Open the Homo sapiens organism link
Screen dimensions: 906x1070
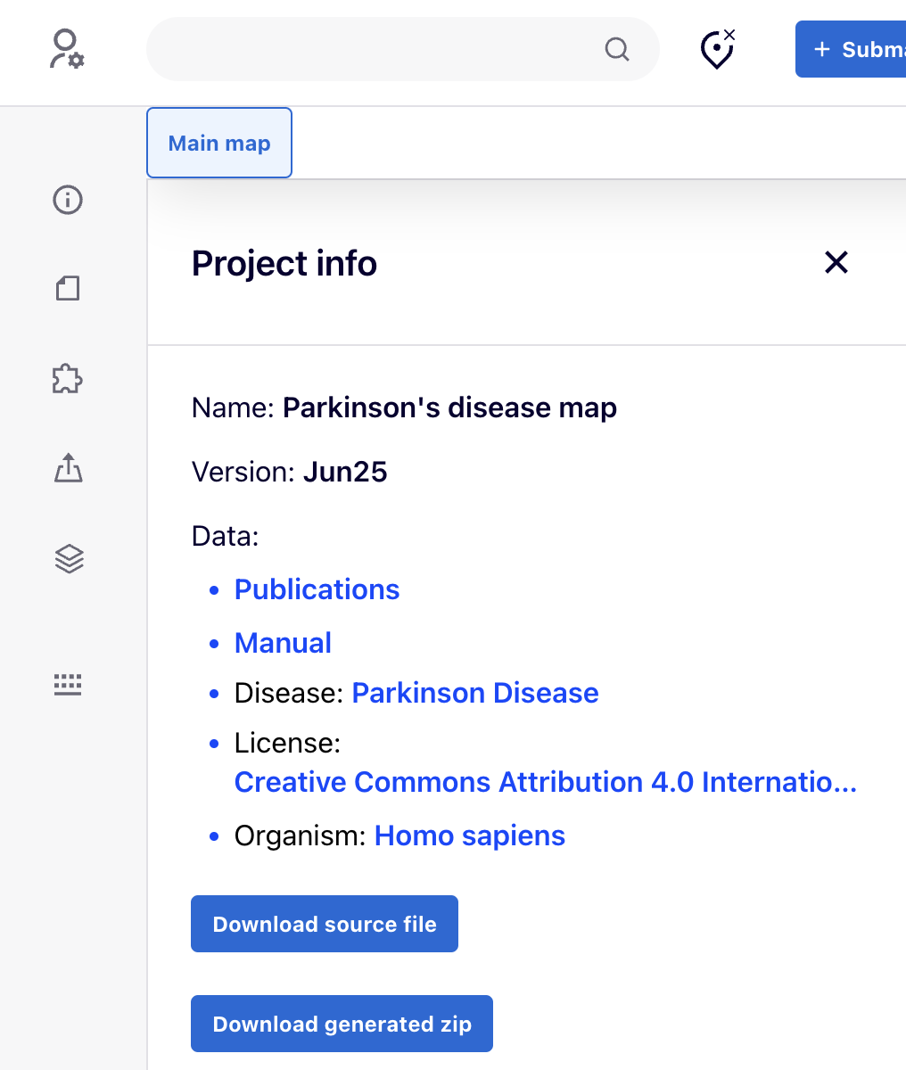(469, 835)
